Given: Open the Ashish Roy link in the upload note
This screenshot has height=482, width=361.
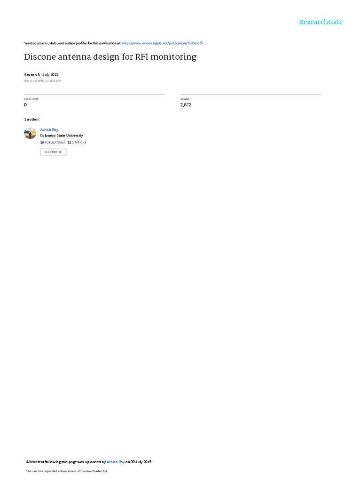Looking at the screenshot, I should pyautogui.click(x=116, y=462).
